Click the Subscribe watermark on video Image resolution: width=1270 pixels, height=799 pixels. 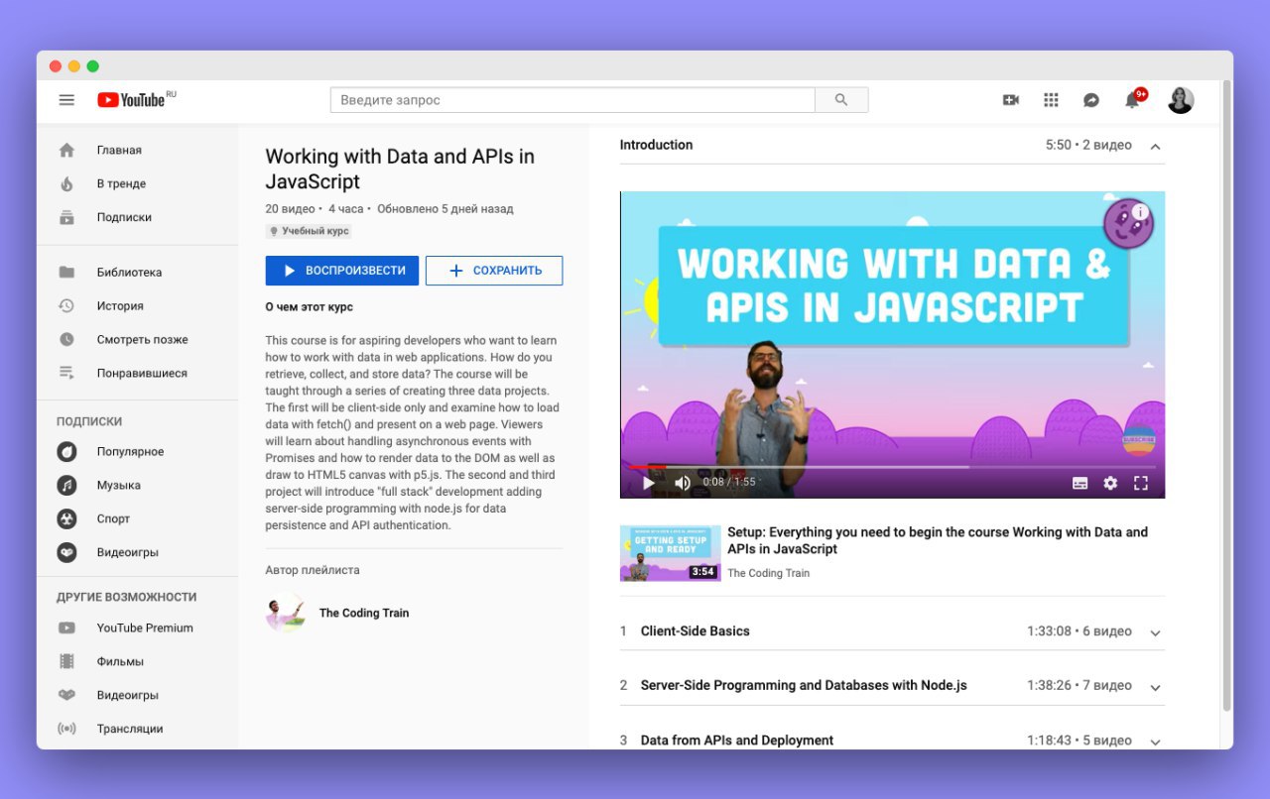[1139, 438]
